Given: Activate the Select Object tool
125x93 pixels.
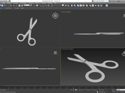Looking at the screenshot, I should coord(2,6).
